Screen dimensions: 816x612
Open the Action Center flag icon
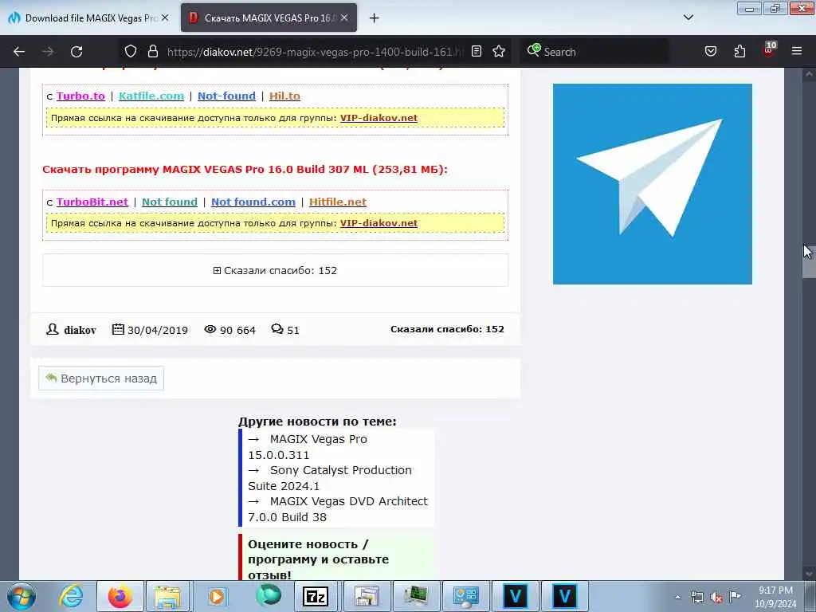[x=735, y=596]
